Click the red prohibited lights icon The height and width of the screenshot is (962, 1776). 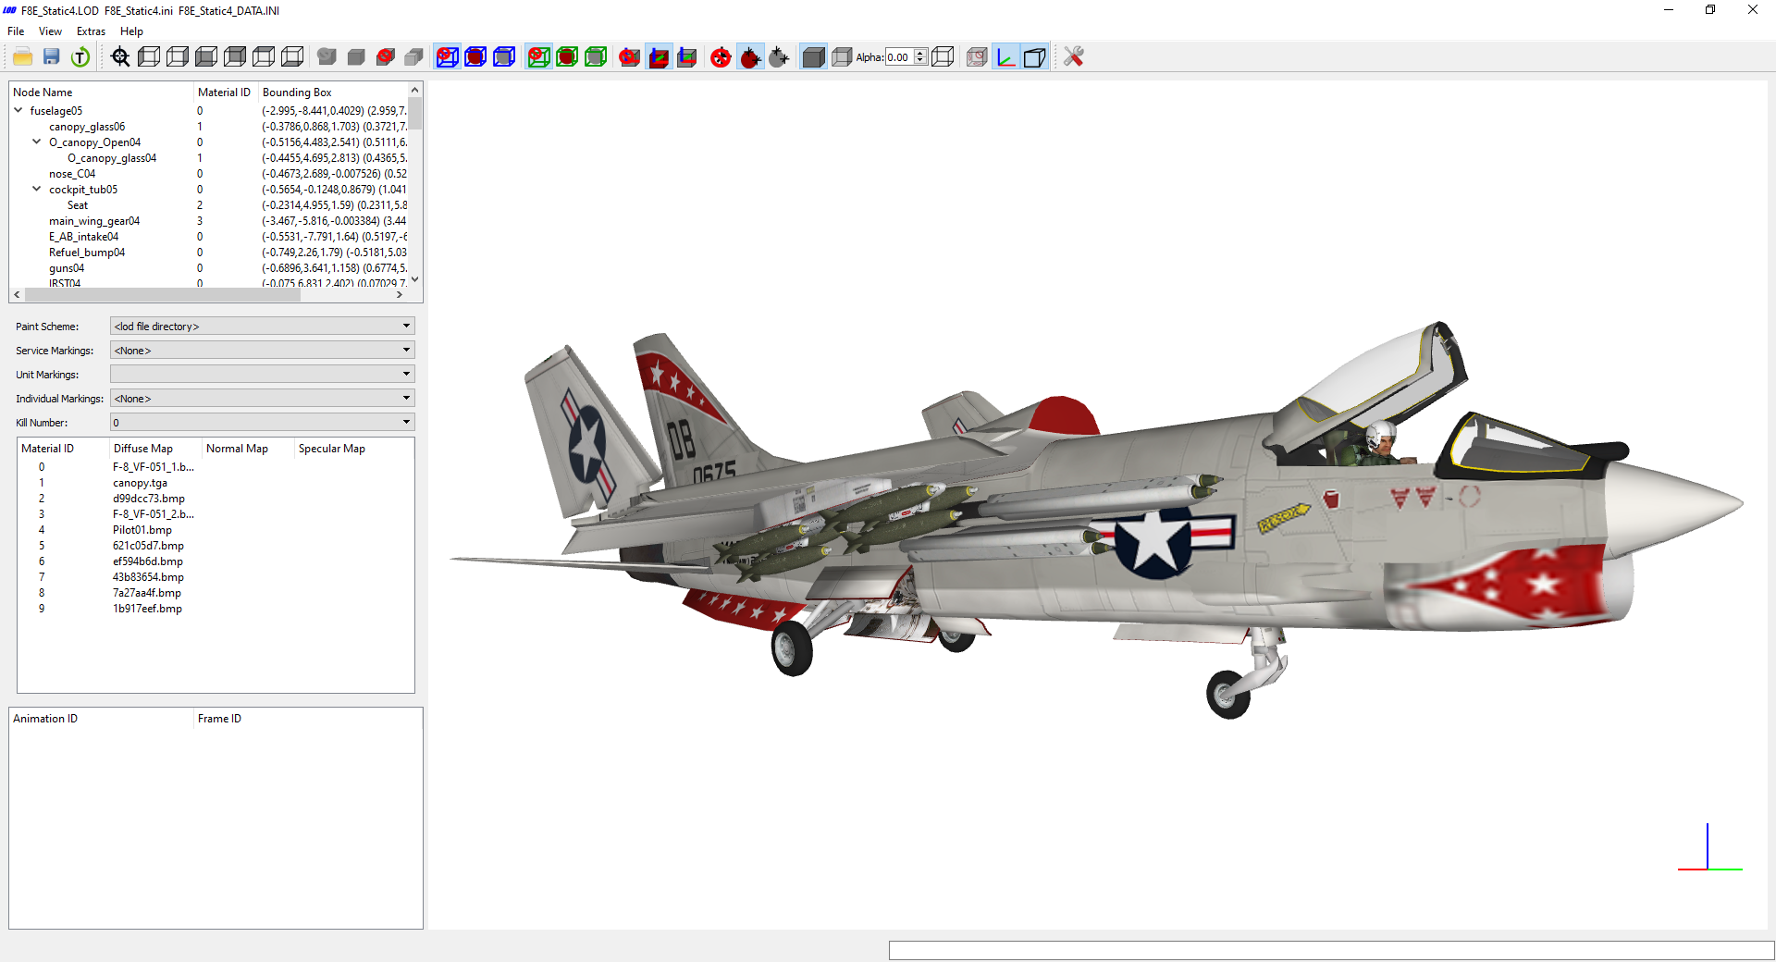pyautogui.click(x=721, y=57)
